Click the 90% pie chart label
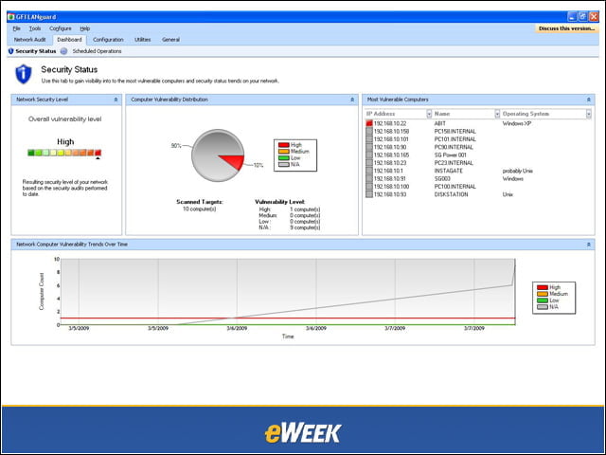Viewport: 606px width, 455px height. (176, 146)
